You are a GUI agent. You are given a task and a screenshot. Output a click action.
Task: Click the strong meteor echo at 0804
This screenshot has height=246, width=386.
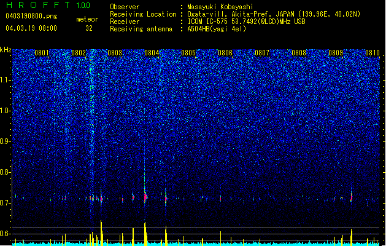145,197
